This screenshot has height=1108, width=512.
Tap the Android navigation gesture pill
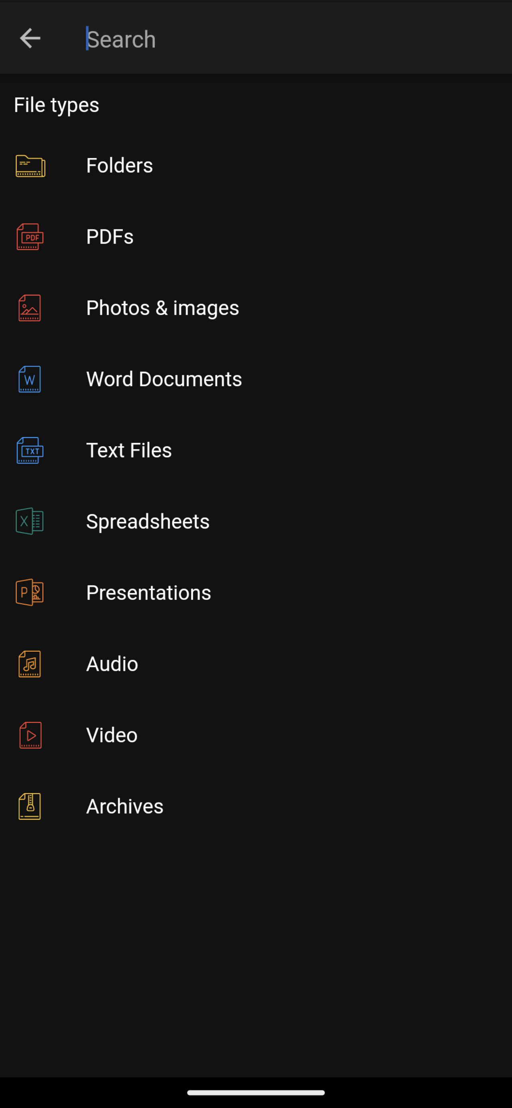(x=256, y=1092)
